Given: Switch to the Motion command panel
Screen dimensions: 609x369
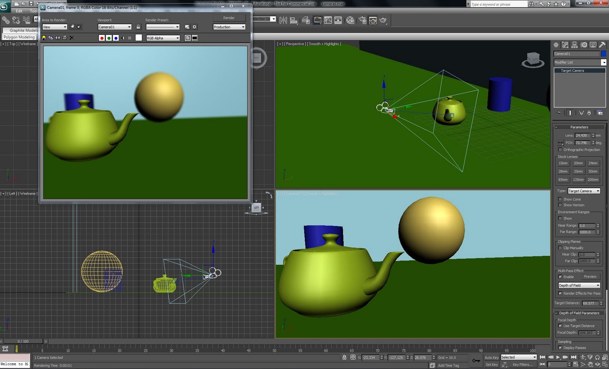Looking at the screenshot, I should pos(584,44).
